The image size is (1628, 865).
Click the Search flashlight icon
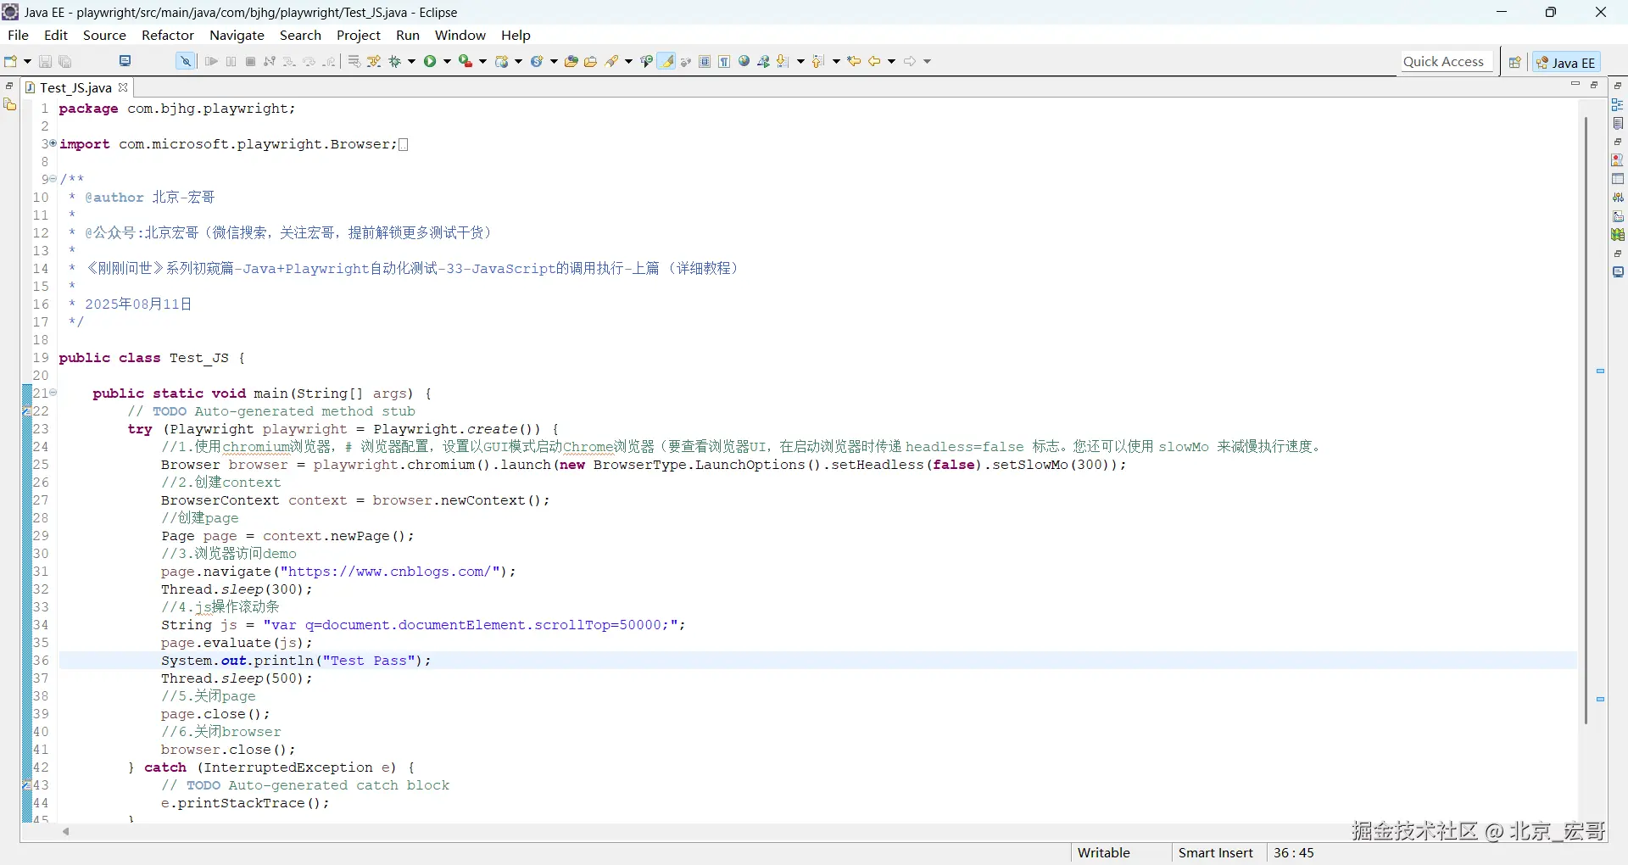coord(612,61)
